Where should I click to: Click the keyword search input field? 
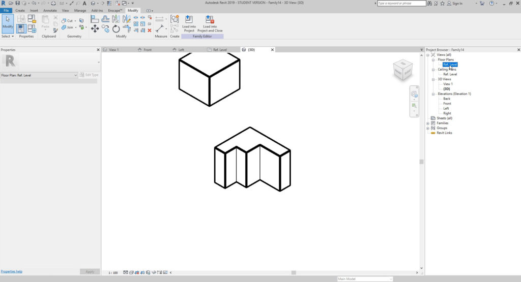tap(401, 4)
